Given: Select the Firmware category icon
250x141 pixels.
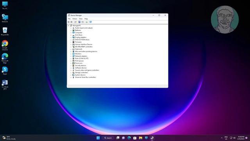Looking at the screenshot, I should 73,42.
